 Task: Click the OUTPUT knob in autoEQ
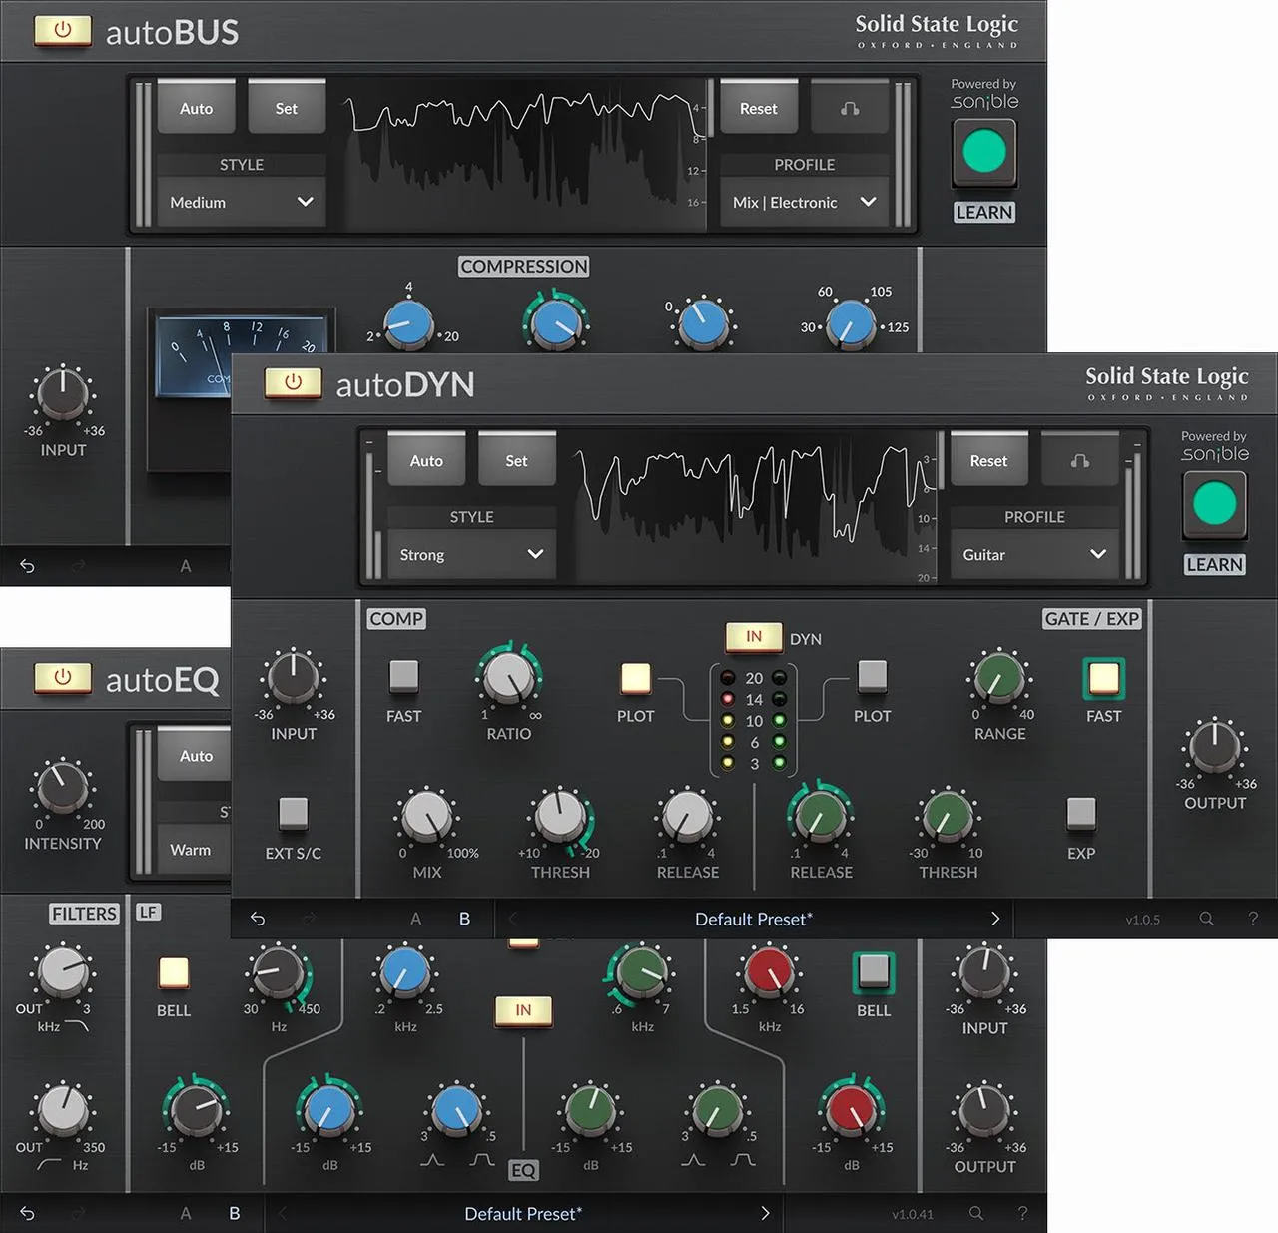tap(984, 1111)
